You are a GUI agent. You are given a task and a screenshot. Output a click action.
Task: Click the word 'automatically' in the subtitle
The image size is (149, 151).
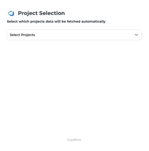(93, 21)
